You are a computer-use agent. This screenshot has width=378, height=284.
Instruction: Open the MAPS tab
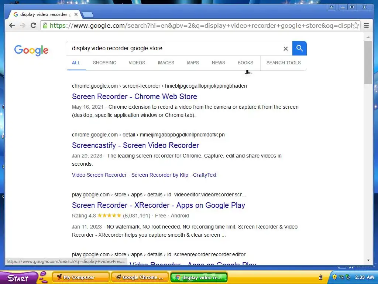click(193, 63)
